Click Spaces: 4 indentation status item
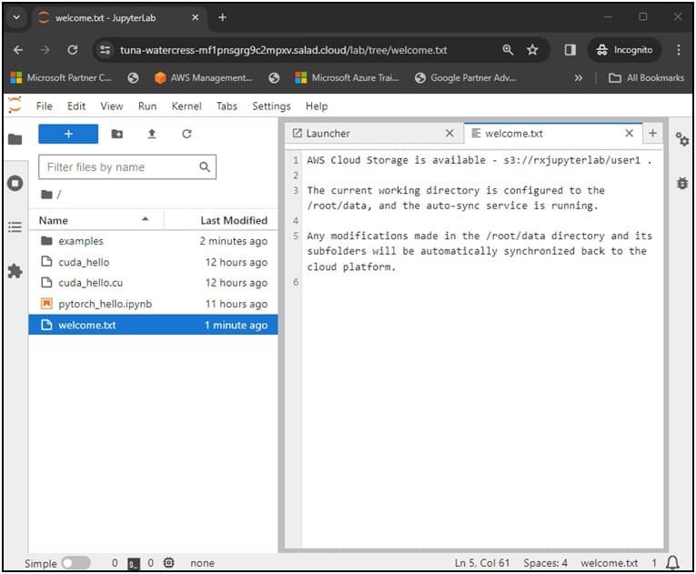The height and width of the screenshot is (574, 696). (545, 563)
